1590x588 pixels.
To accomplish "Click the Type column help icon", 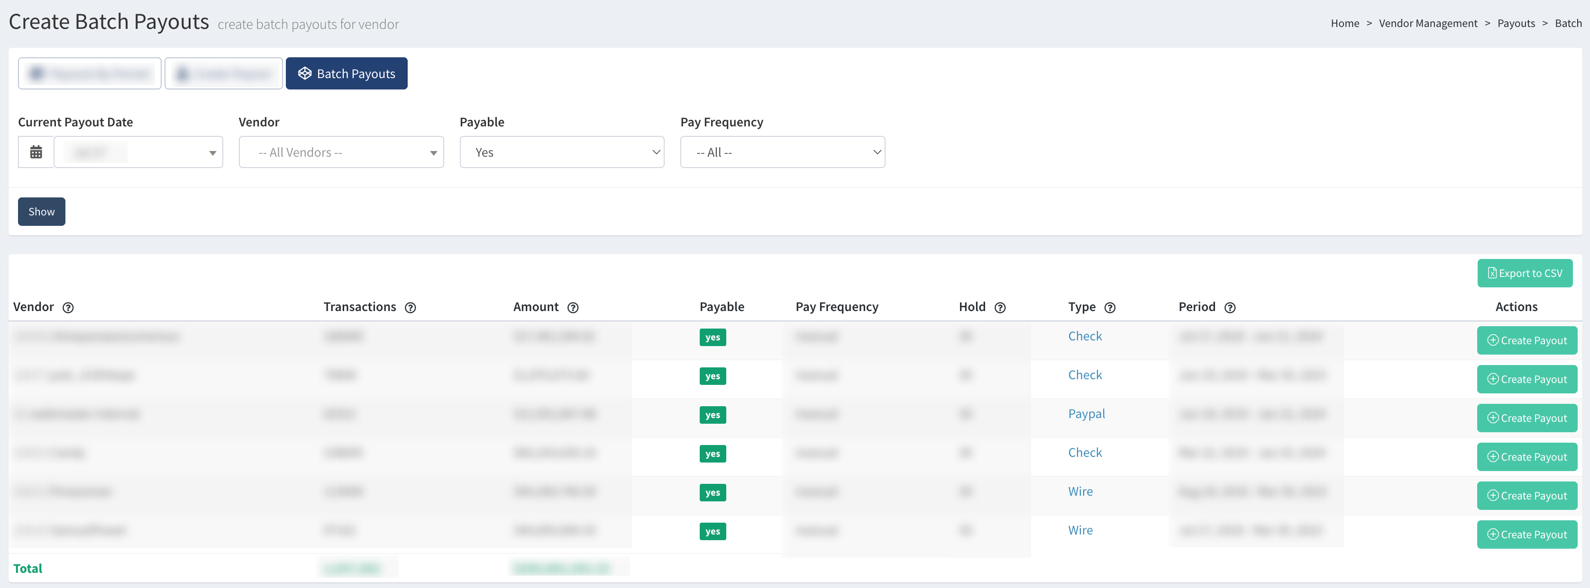I will [1110, 308].
